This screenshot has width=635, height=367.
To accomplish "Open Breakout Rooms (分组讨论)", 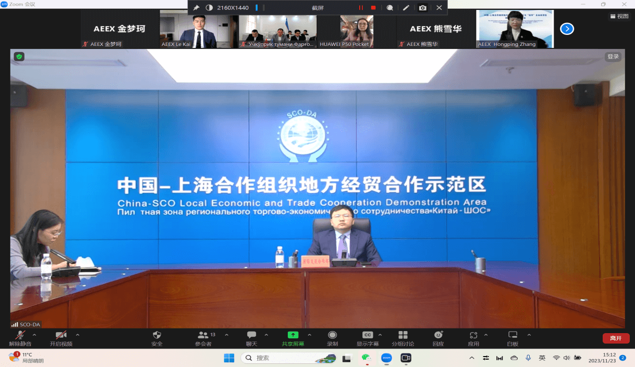I will [x=403, y=336].
